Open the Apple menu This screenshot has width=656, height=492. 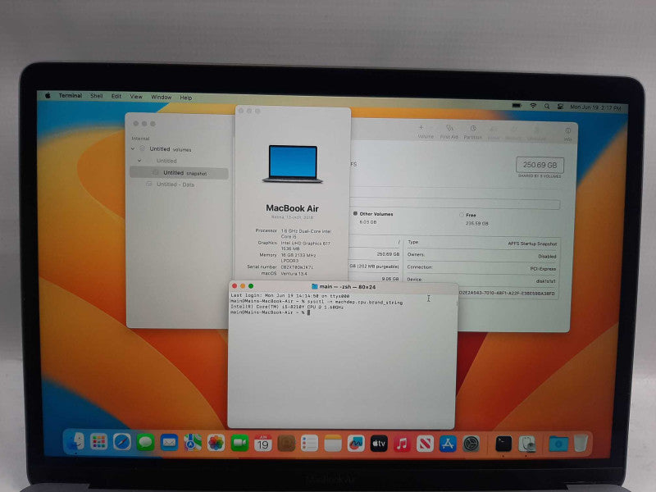tap(48, 95)
